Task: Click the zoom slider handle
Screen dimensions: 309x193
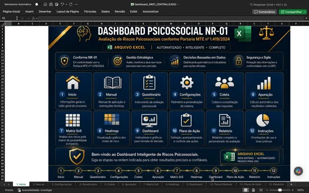Action: coord(280,190)
